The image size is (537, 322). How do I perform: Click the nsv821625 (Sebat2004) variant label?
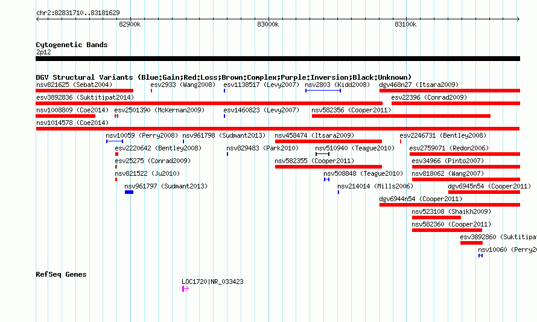(74, 85)
